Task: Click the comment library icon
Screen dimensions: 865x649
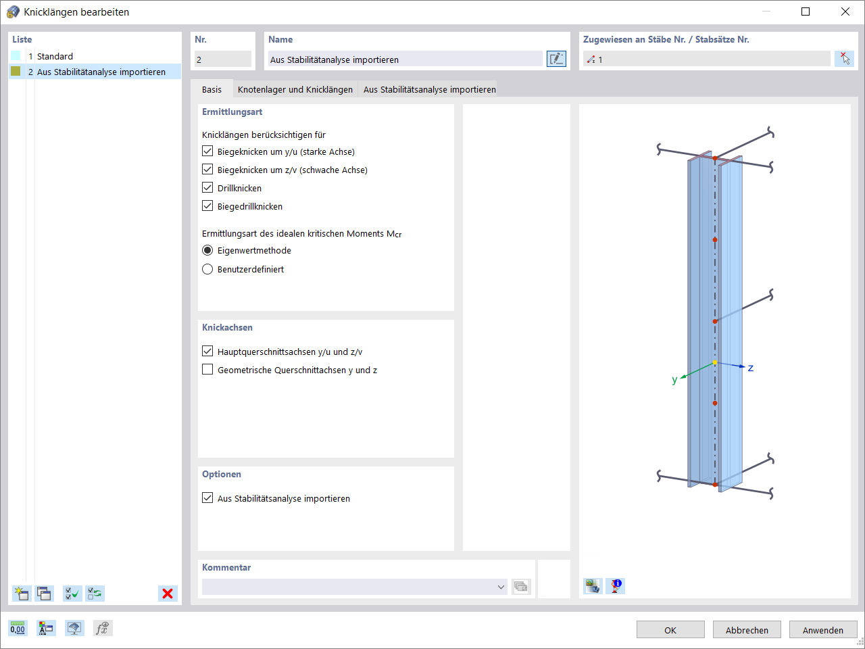Action: pos(521,587)
